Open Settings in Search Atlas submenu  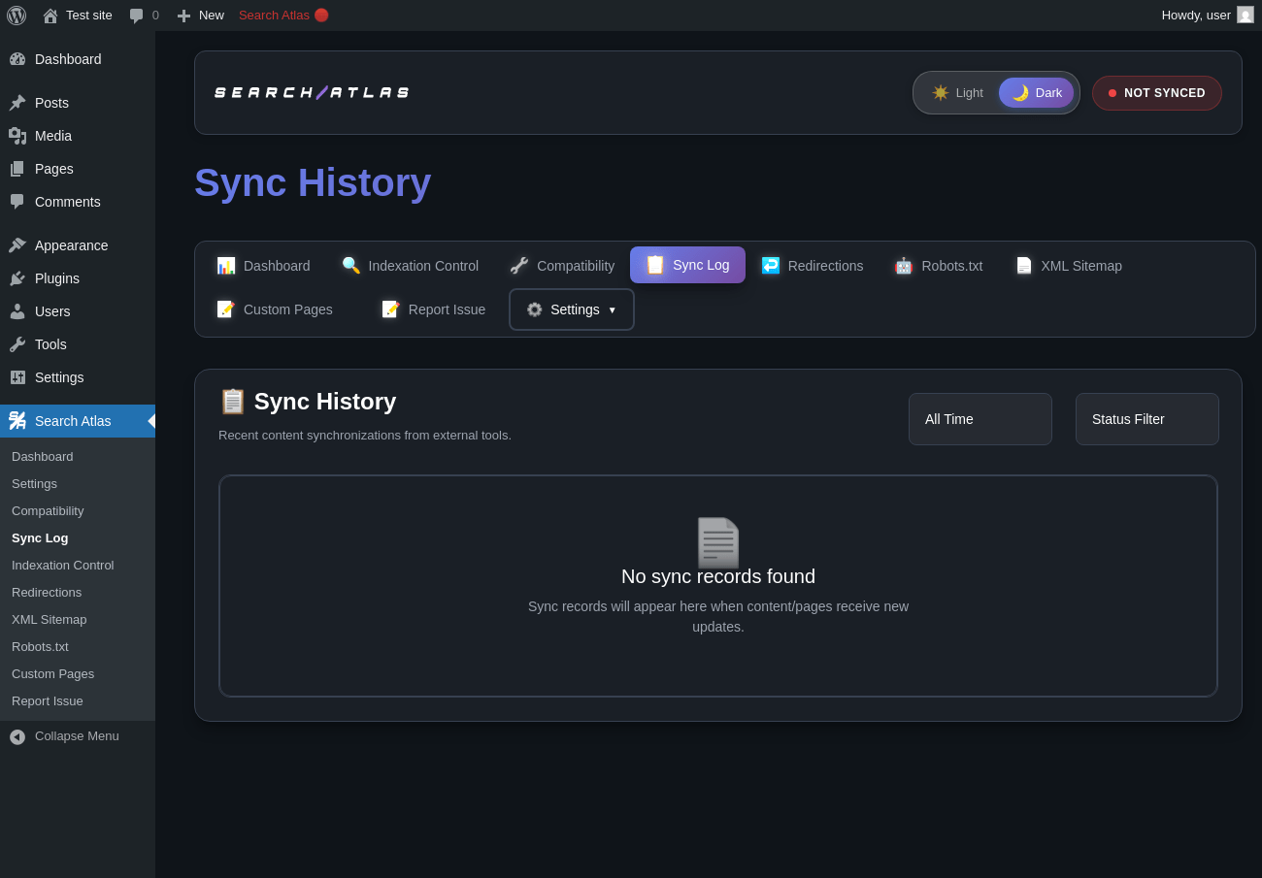click(x=34, y=483)
